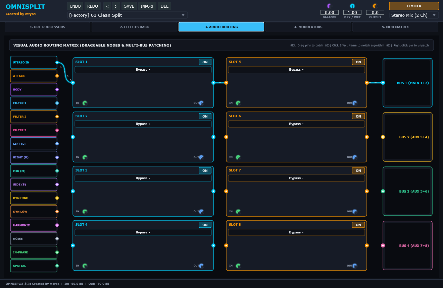Select the Harmonic source node

(x=34, y=225)
